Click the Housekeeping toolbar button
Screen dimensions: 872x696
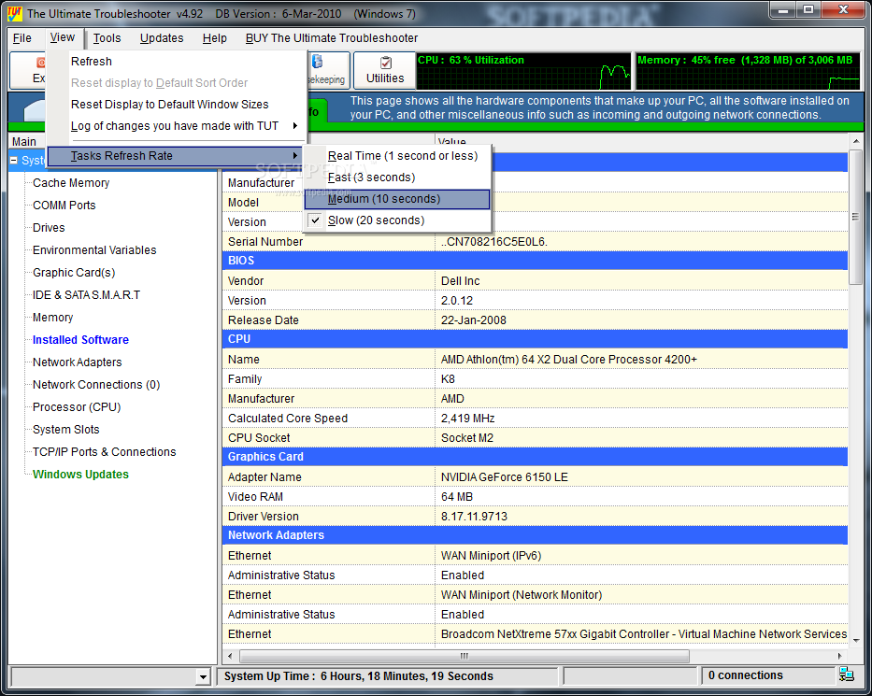[x=329, y=70]
